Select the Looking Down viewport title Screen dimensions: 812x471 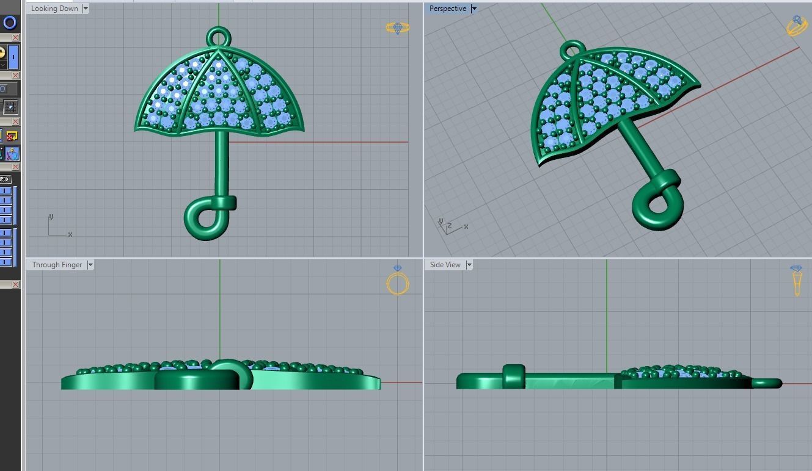click(x=54, y=9)
